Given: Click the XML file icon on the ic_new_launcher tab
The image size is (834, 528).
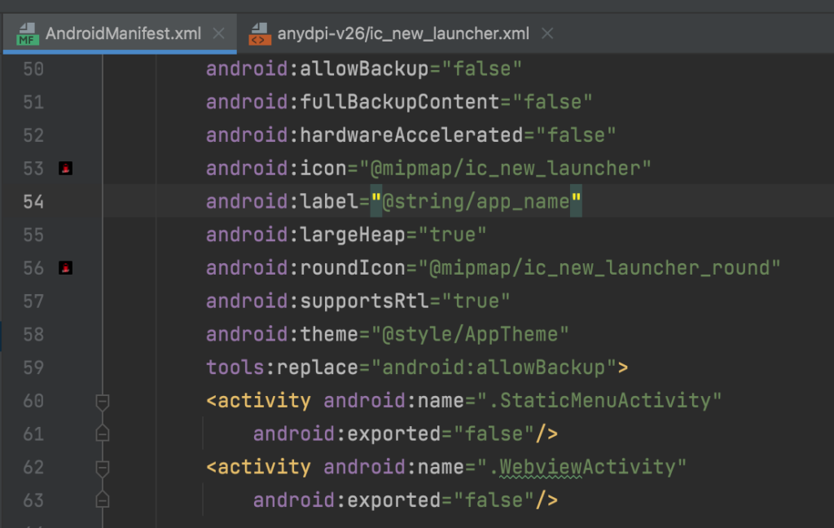Looking at the screenshot, I should [259, 34].
